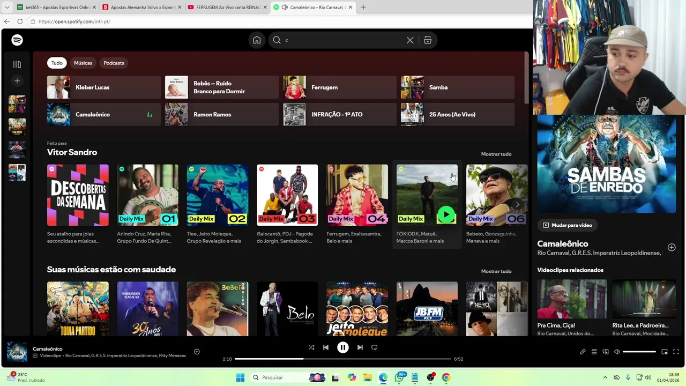Open a new browser tab
The image size is (686, 386).
tap(363, 8)
